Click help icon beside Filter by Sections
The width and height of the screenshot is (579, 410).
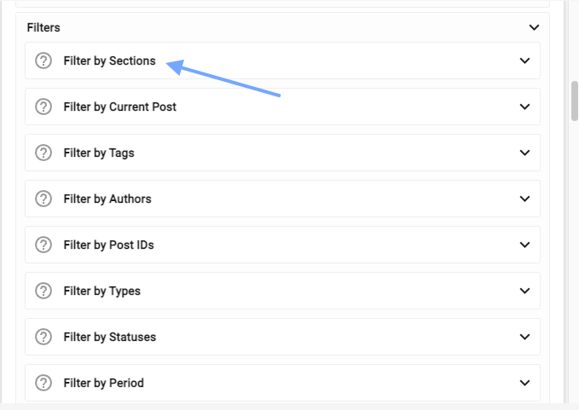[43, 61]
